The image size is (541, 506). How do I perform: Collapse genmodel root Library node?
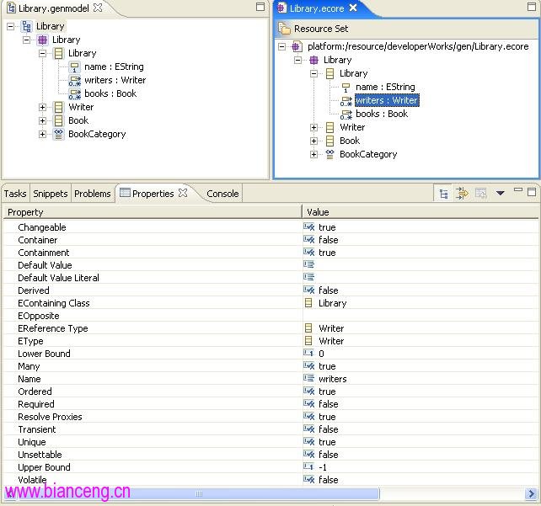pos(11,27)
